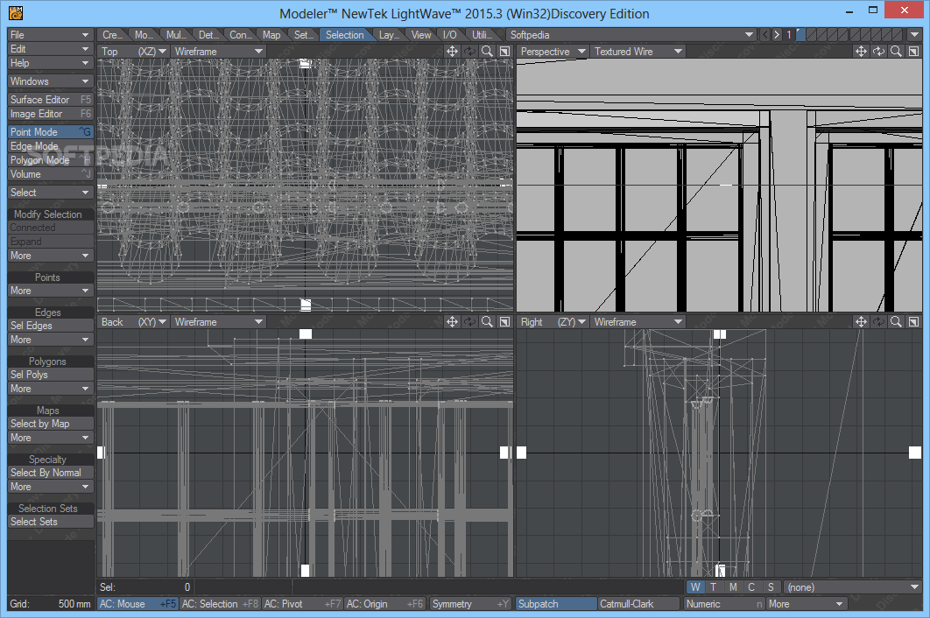Click rotate icon in Back viewport
This screenshot has width=930, height=618.
469,321
